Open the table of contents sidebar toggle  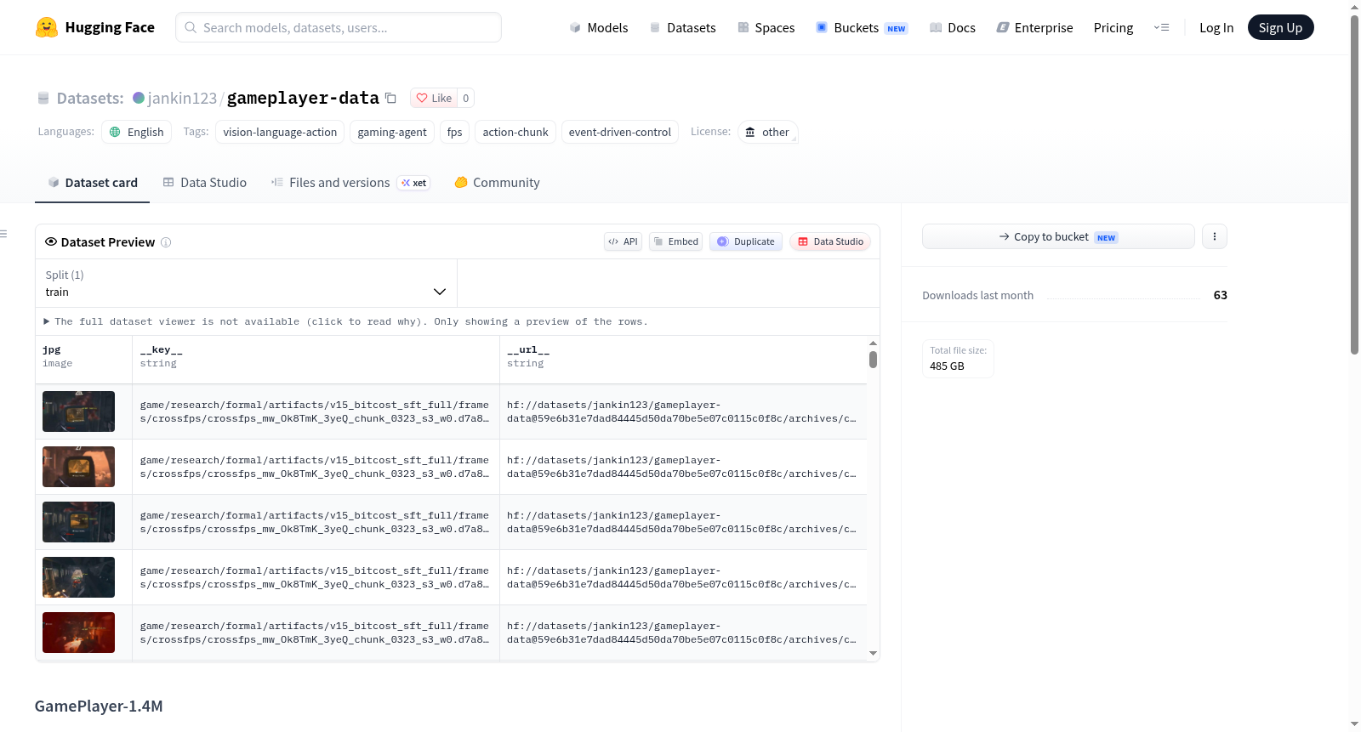click(x=3, y=233)
